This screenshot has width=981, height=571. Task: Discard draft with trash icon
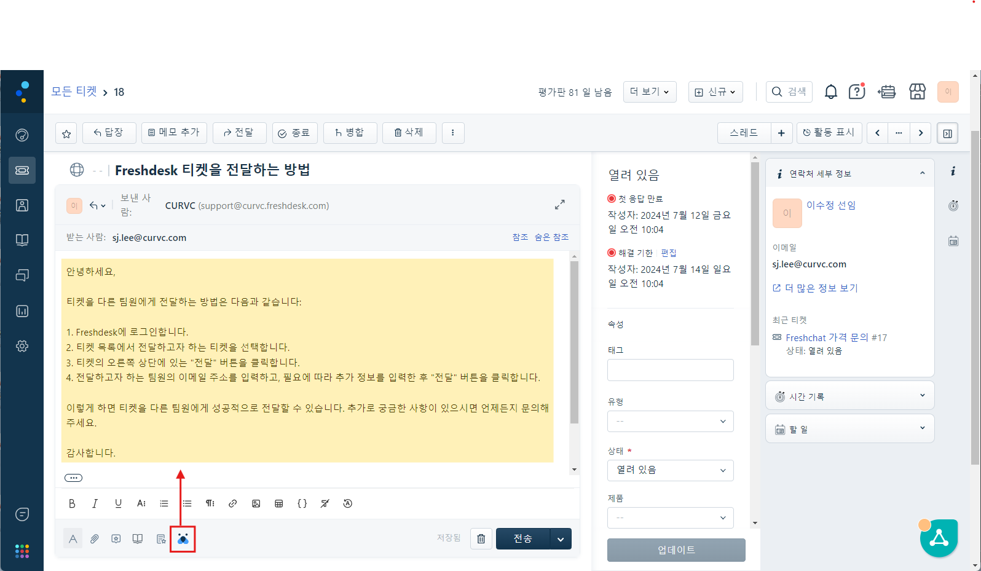[x=481, y=539]
